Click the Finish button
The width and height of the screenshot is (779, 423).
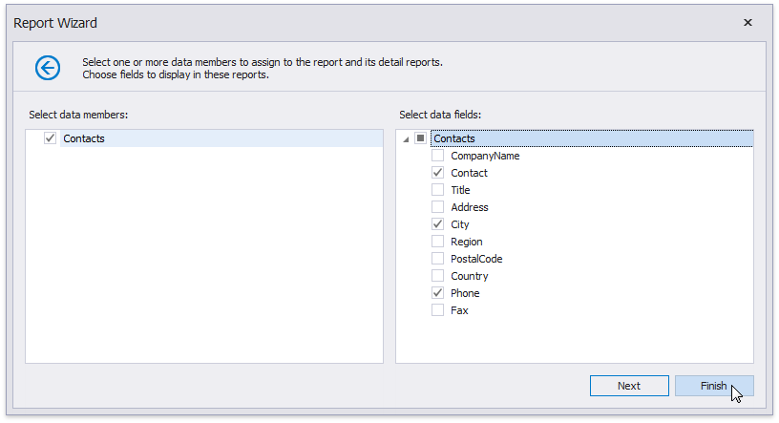(x=713, y=386)
